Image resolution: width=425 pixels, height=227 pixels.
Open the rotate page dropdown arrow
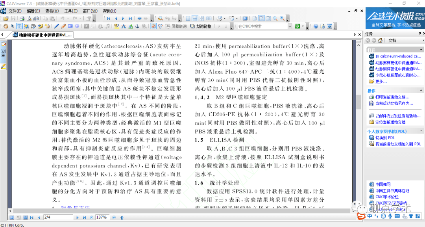click(224, 19)
